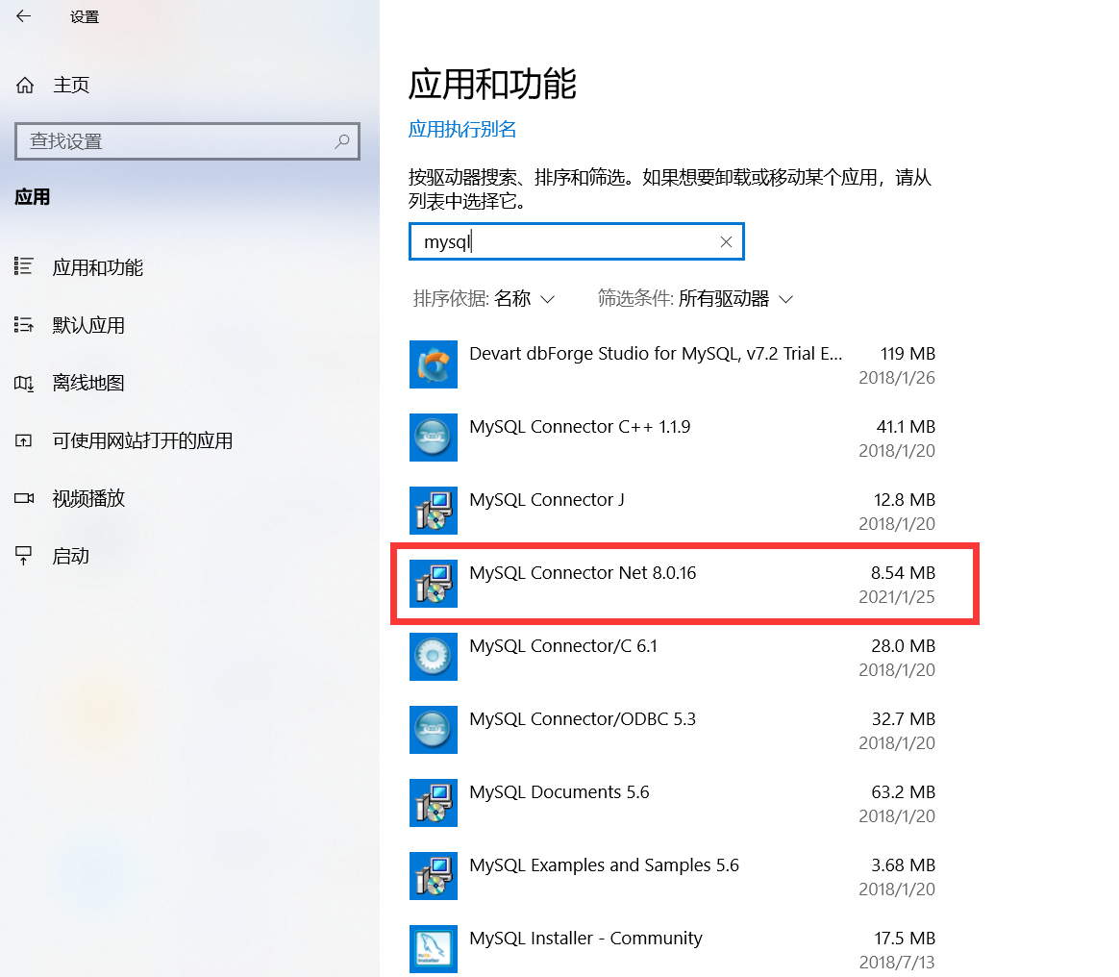Select MySQL Examples and Samples 5.6 entry

click(672, 876)
